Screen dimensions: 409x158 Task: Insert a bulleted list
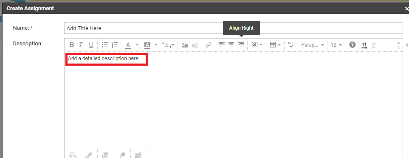click(105, 45)
